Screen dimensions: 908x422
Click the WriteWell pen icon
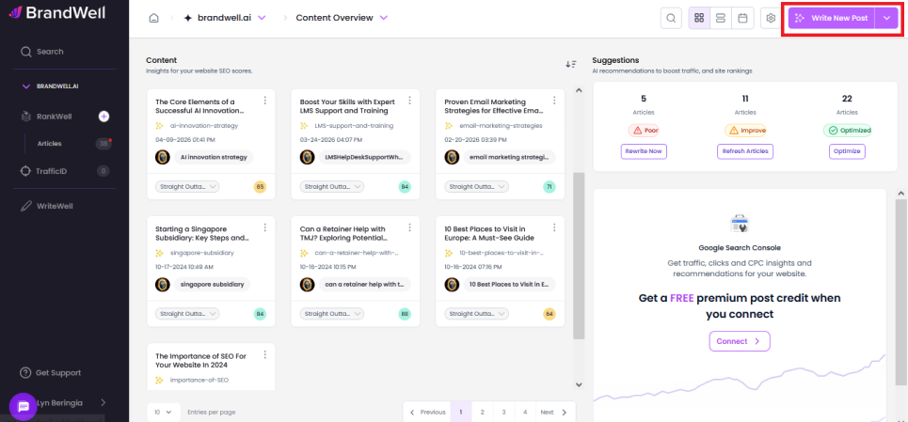25,206
